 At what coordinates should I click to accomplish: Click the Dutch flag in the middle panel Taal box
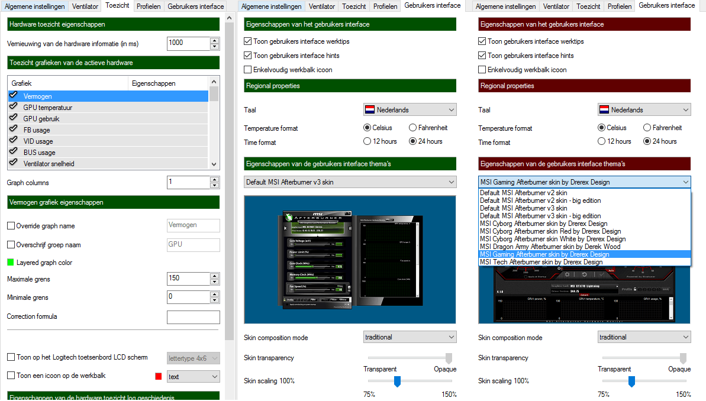pyautogui.click(x=370, y=109)
